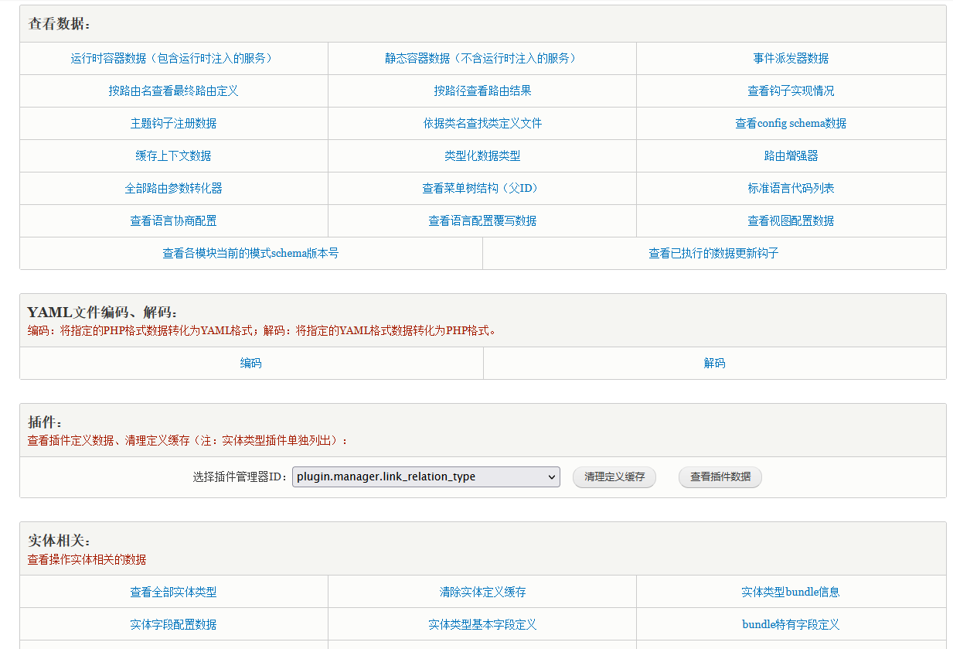The height and width of the screenshot is (649, 953).
Task: Click bundle特有字段定义 link
Action: (x=791, y=624)
